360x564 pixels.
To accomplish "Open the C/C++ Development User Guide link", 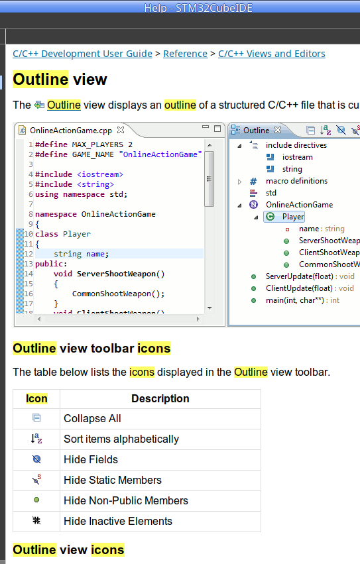I will [82, 54].
